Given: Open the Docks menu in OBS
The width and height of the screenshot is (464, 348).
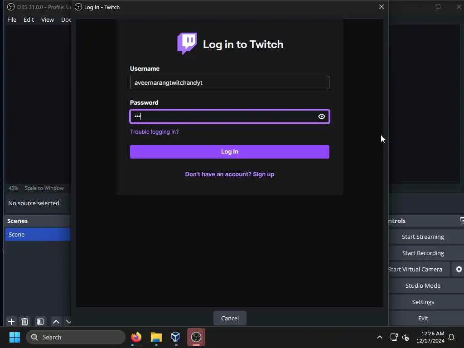Looking at the screenshot, I should pos(66,19).
